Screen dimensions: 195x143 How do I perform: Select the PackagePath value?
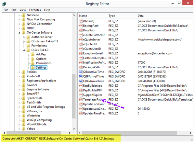91,67
